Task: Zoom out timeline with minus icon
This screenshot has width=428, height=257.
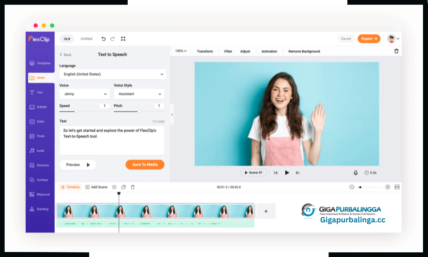Action: point(352,187)
